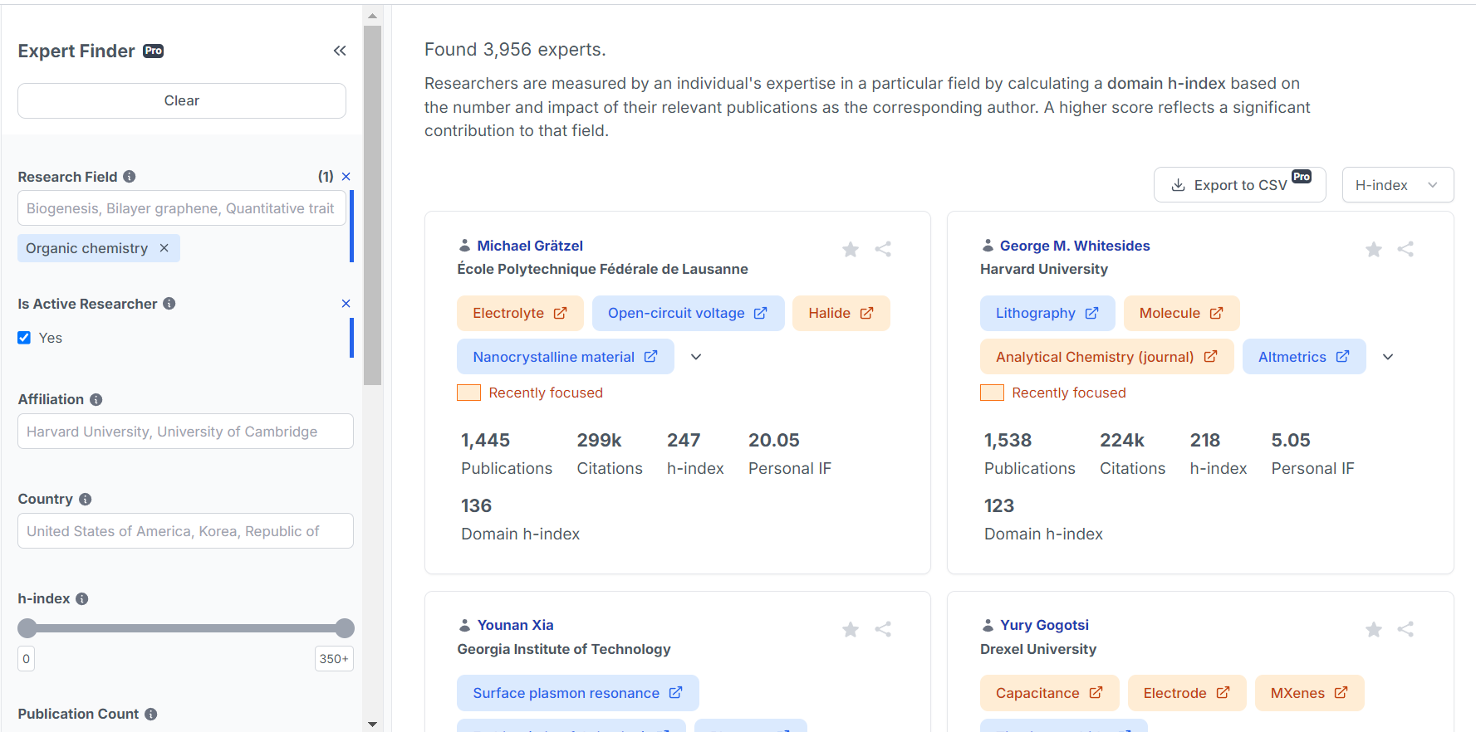Click the h-index maximum 350+ box
This screenshot has height=732, width=1476.
pos(334,659)
